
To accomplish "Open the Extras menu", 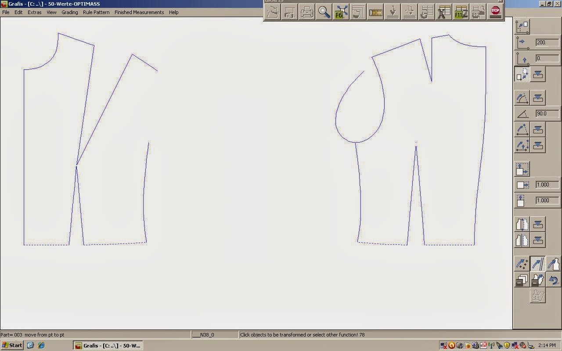I will click(35, 12).
